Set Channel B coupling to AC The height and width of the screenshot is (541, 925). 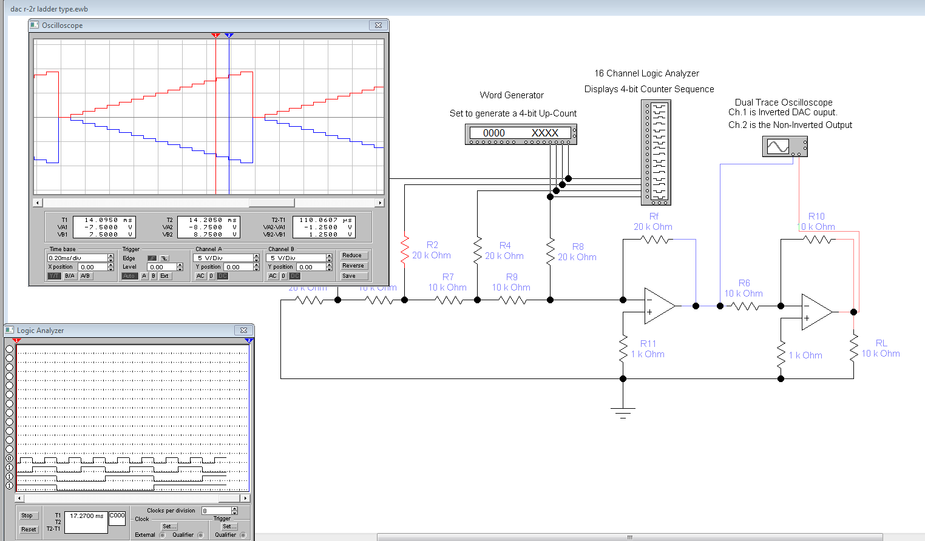point(273,276)
